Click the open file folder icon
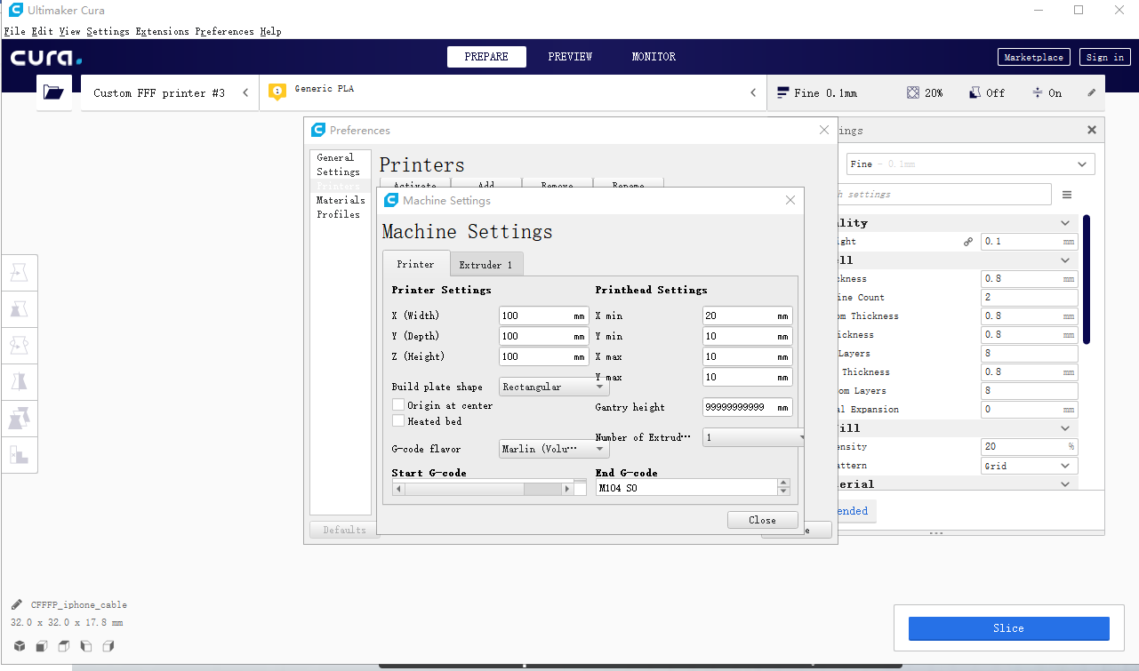Screen dimensions: 1139x671 coord(53,92)
